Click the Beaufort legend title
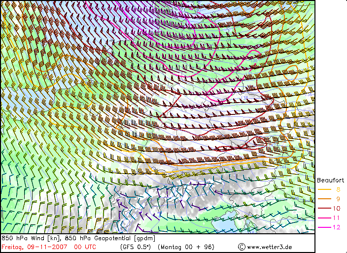The height and width of the screenshot is (253, 347). click(x=330, y=180)
